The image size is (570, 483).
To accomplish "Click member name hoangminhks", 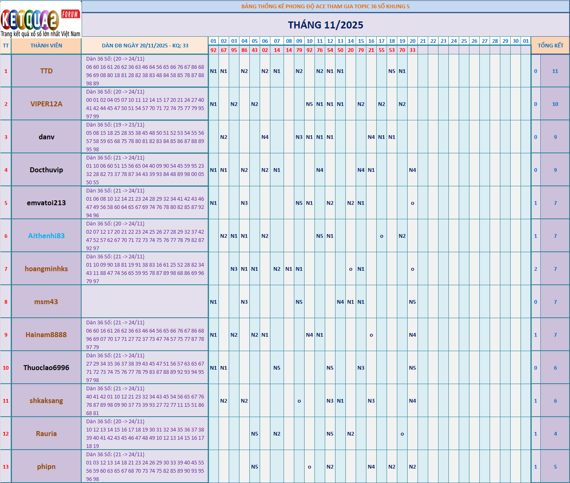I will click(x=46, y=269).
